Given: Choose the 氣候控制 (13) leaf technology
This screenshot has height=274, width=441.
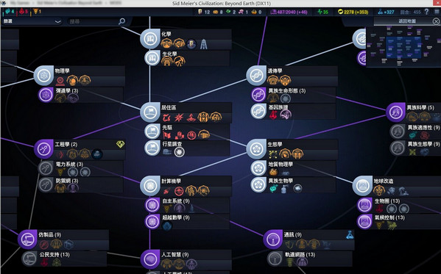Looking at the screenshot, I should pyautogui.click(x=398, y=222).
